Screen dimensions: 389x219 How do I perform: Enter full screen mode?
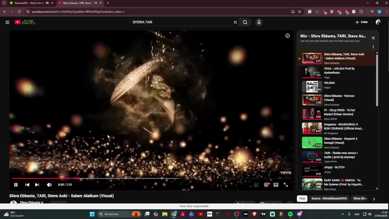(286, 185)
